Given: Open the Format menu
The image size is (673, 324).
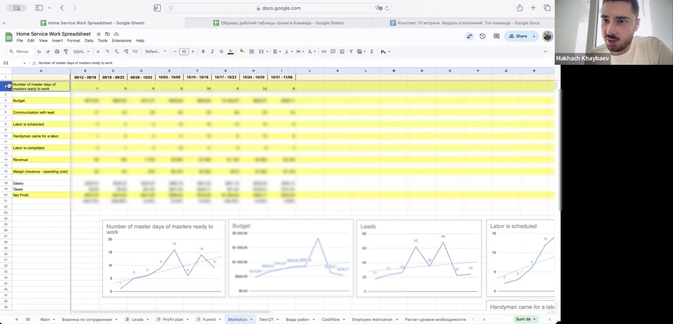Looking at the screenshot, I should pos(74,40).
